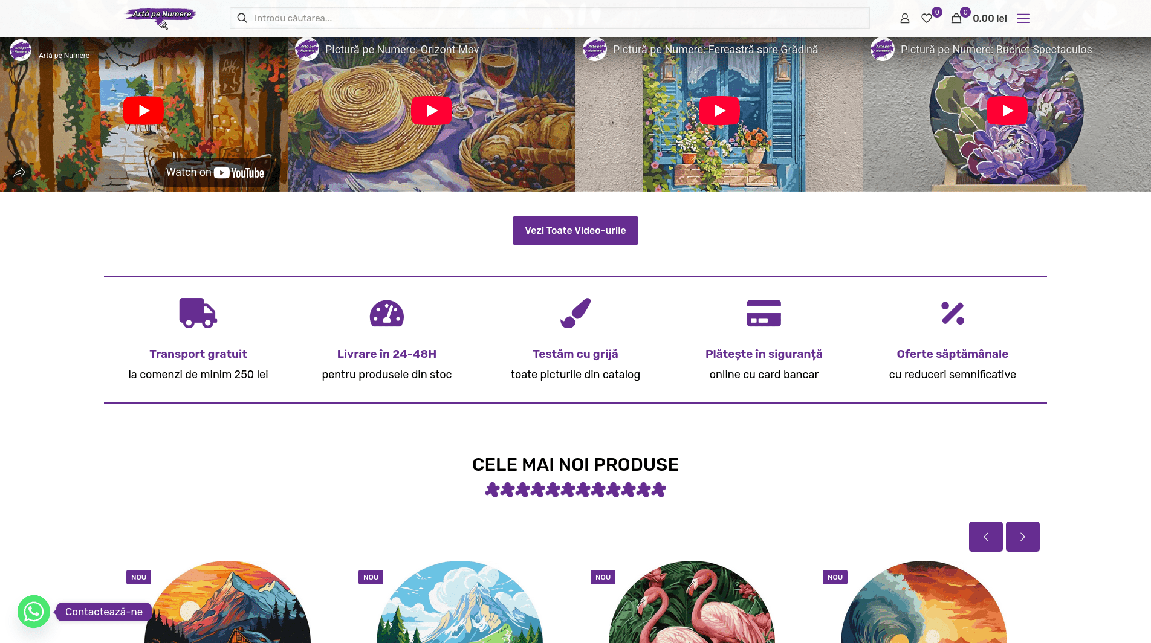Open the wishlist heart icon
Screen dimensions: 1151x643
(926, 18)
